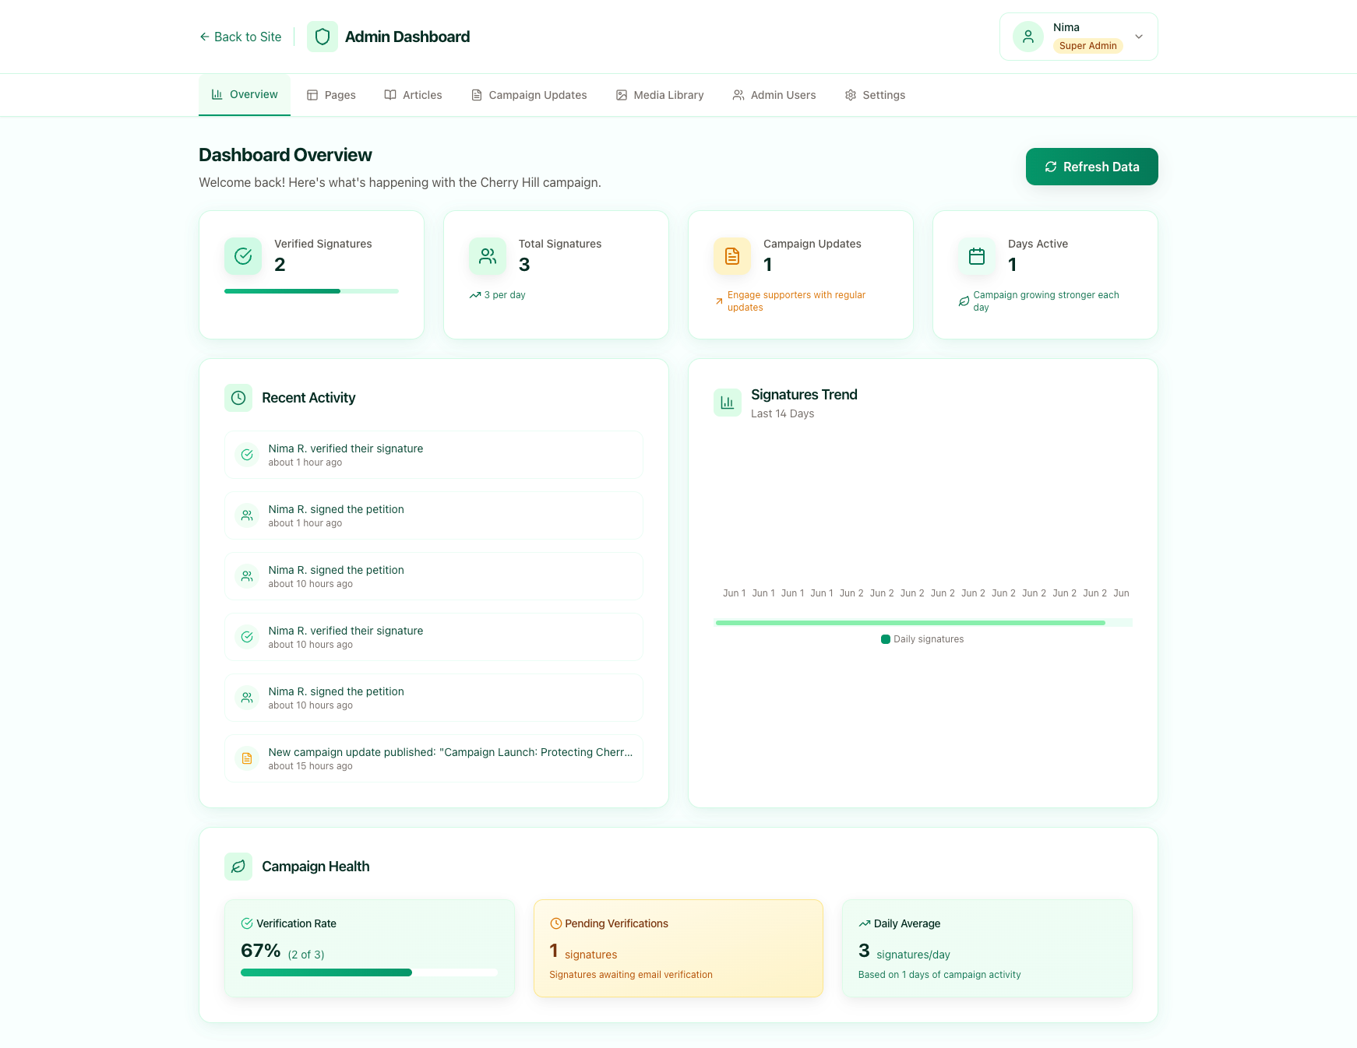The height and width of the screenshot is (1048, 1357).
Task: Click the Campaign Updates document icon
Action: coord(732,256)
